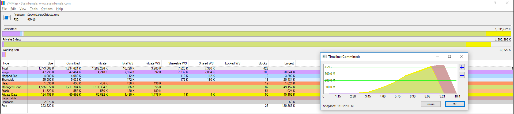Open the Options menu
The image size is (514, 114).
[x=47, y=9]
